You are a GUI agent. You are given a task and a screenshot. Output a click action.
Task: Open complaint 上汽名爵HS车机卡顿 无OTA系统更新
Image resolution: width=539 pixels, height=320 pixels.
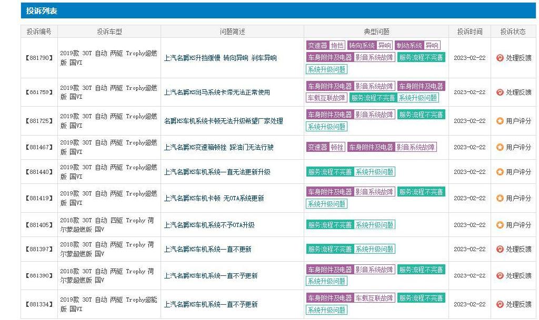tap(214, 198)
